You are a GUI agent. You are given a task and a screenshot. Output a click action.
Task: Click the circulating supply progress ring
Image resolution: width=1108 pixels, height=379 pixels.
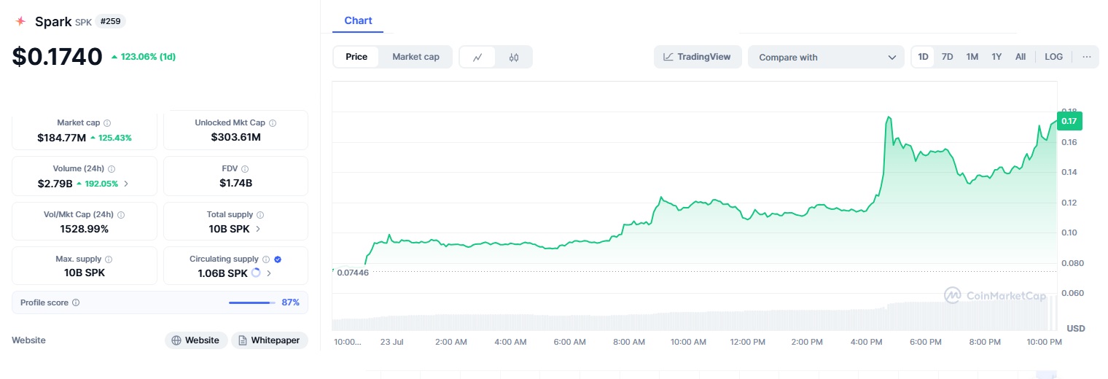256,273
